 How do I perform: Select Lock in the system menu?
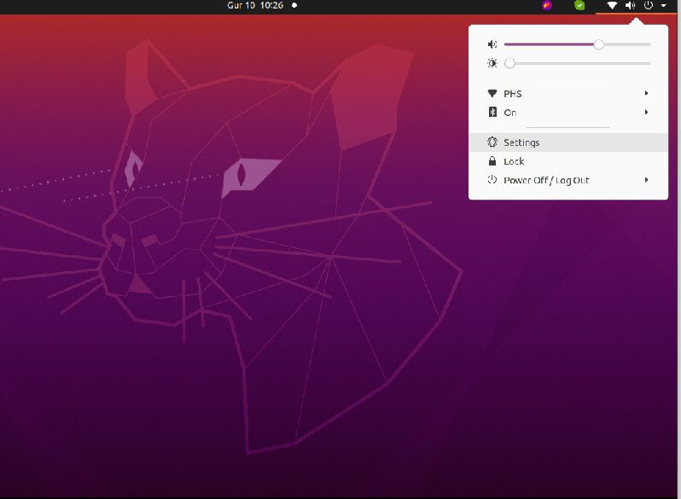pos(568,161)
